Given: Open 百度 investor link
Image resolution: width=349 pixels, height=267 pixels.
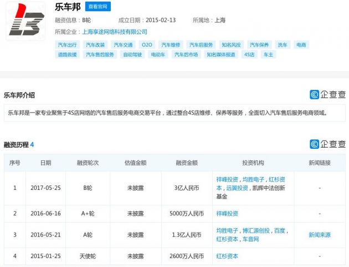Looking at the screenshot, I should tap(280, 230).
